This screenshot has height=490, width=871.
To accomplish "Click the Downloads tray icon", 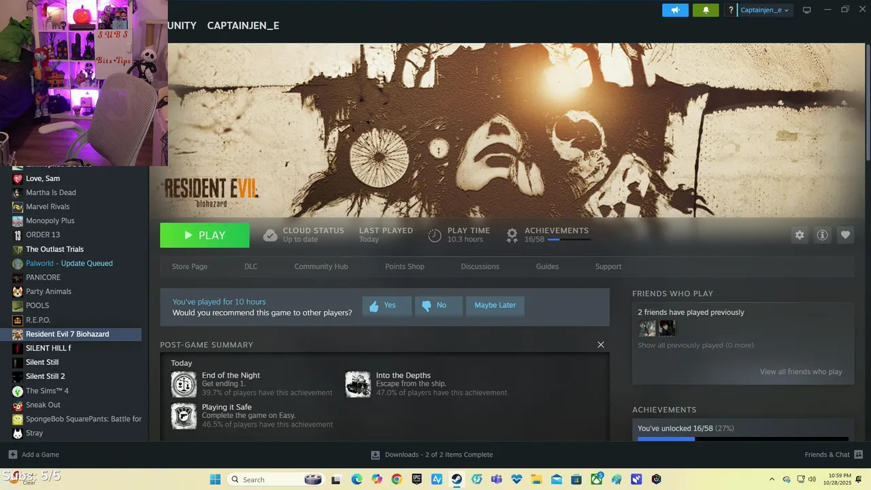I will (x=375, y=455).
